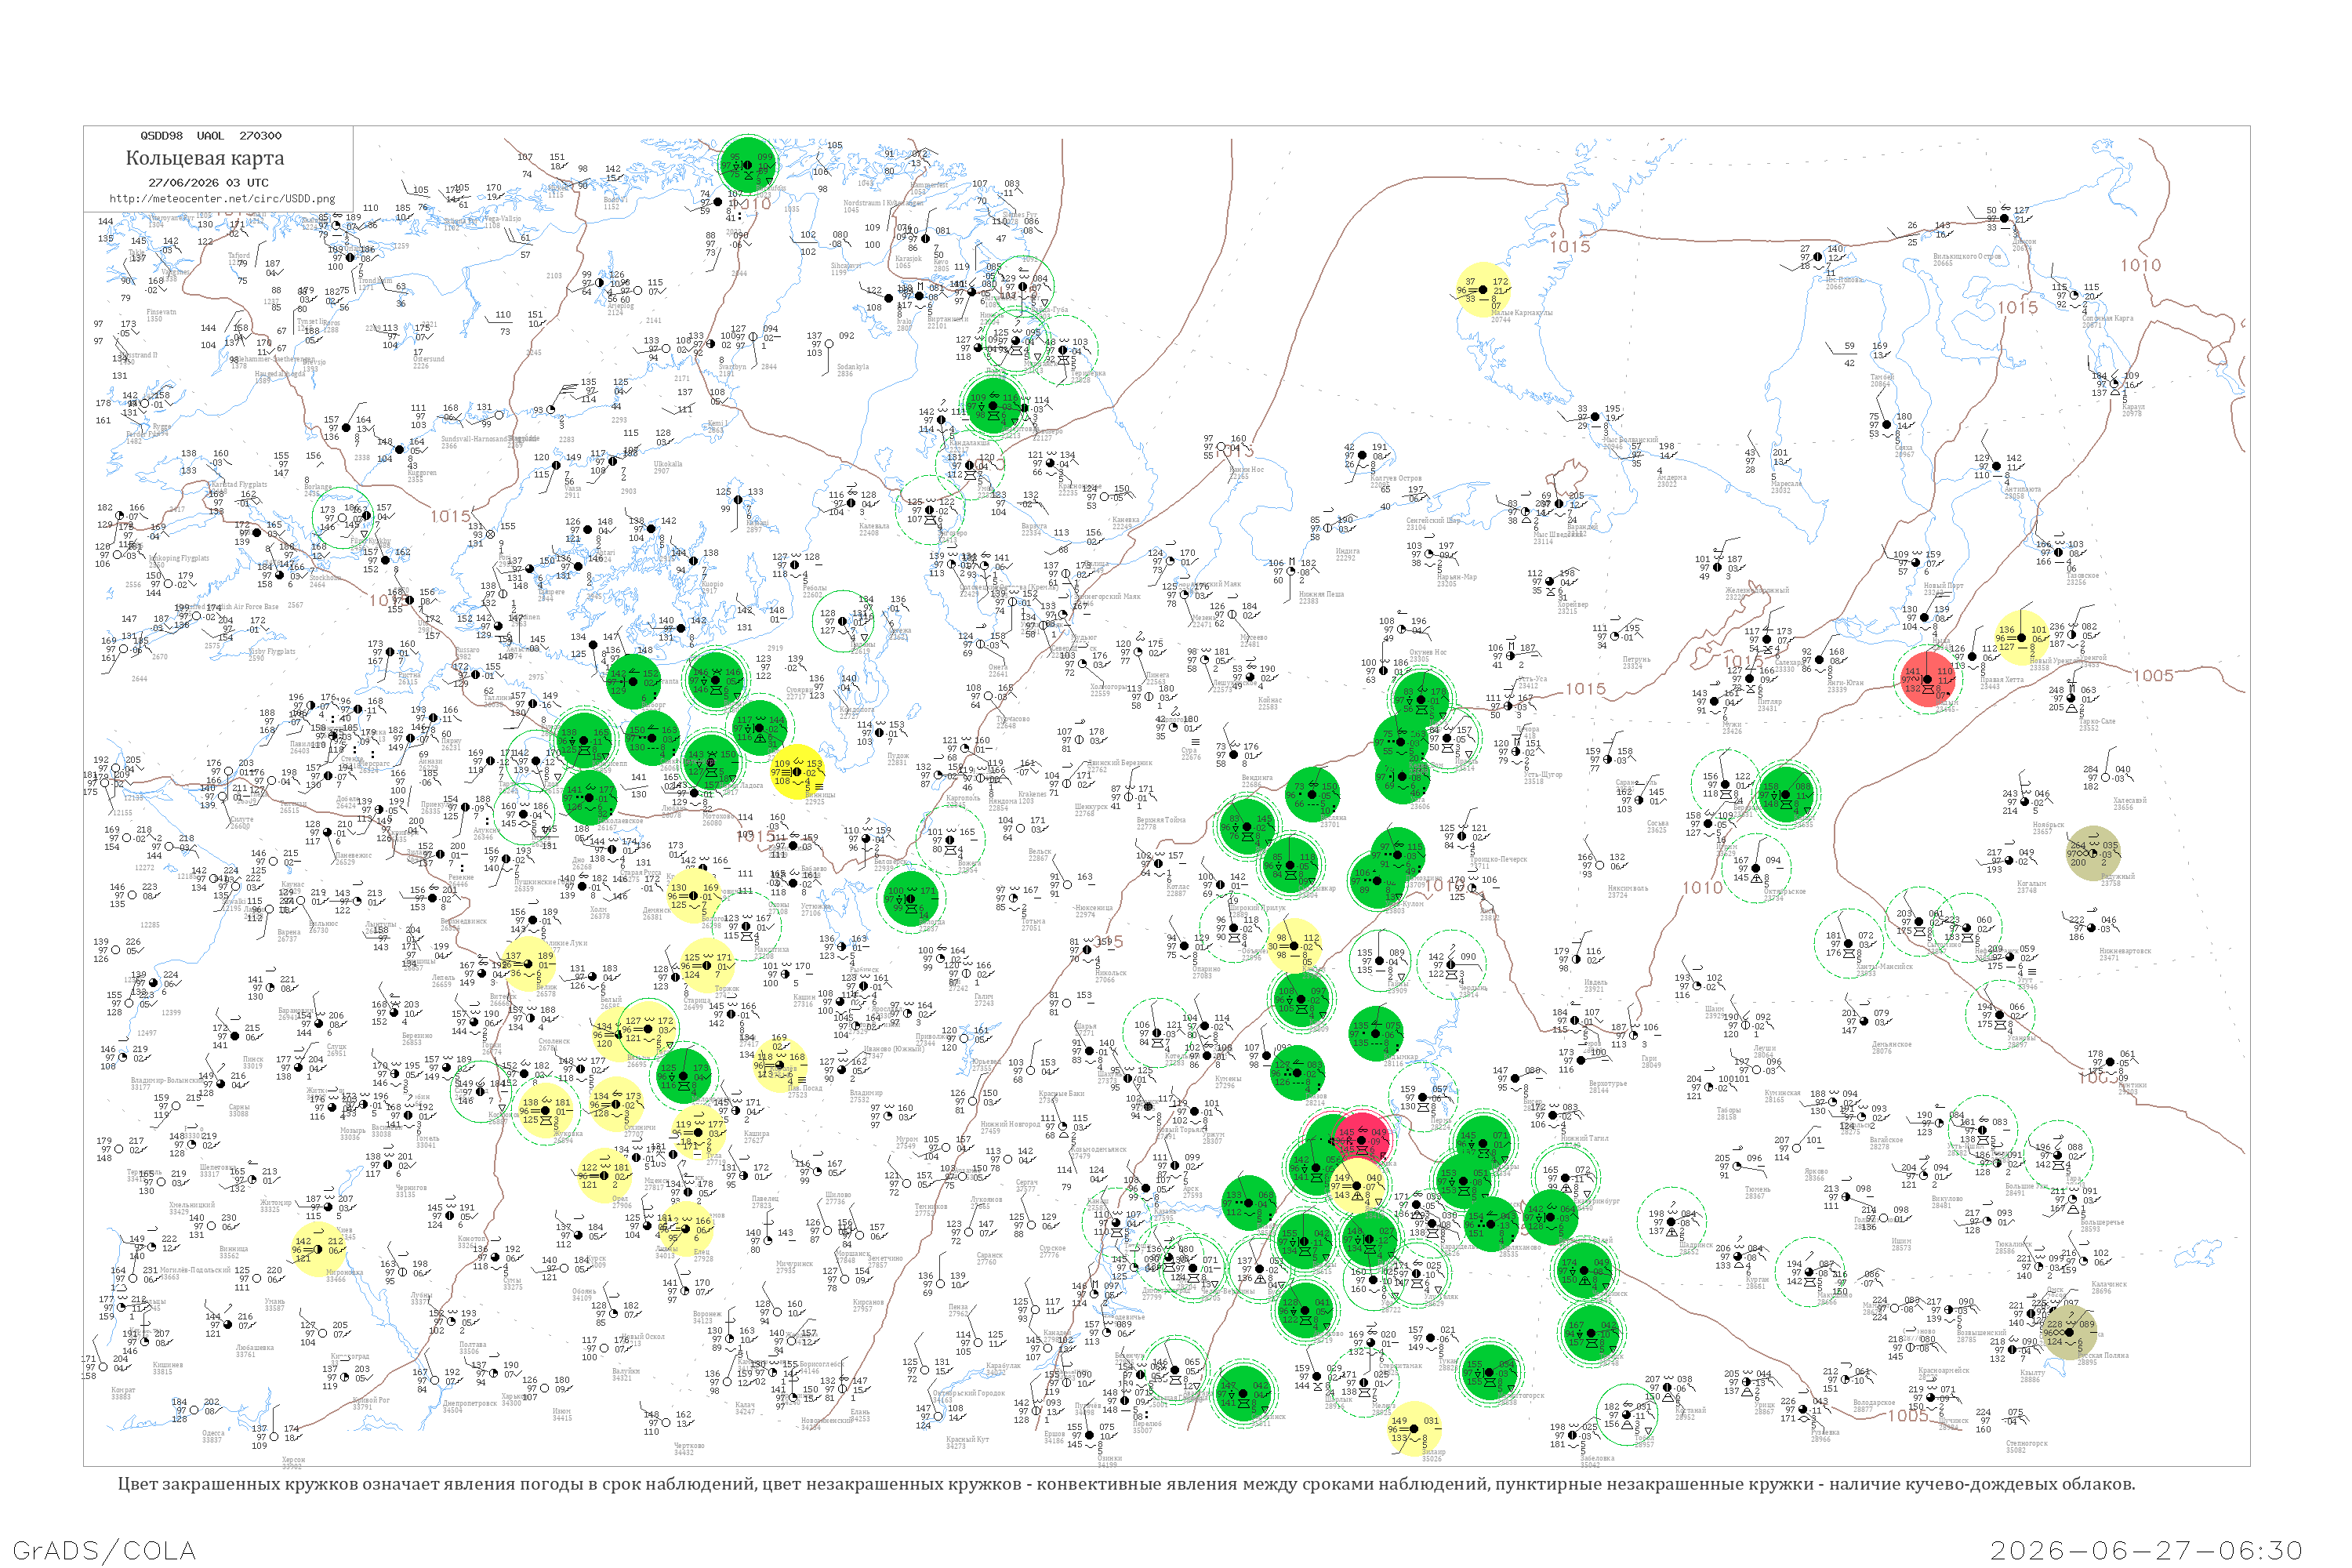Click the Амдерма station name label
Viewport: 2352px width, 1568px height.
click(x=1671, y=478)
